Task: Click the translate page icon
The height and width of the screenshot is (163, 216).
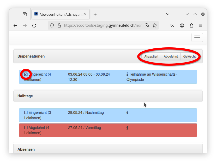Action: click(147, 25)
